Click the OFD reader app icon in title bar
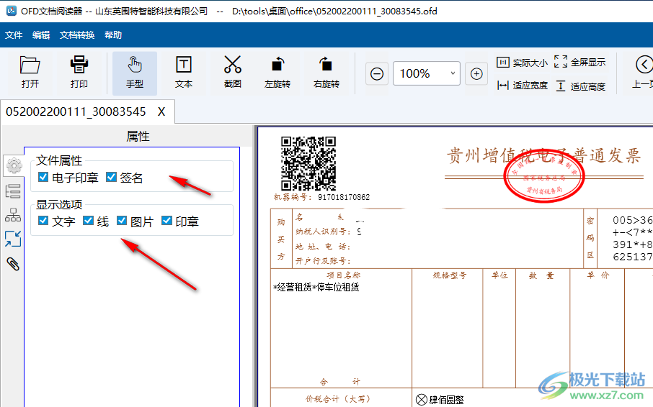The height and width of the screenshot is (407, 653). [12, 12]
